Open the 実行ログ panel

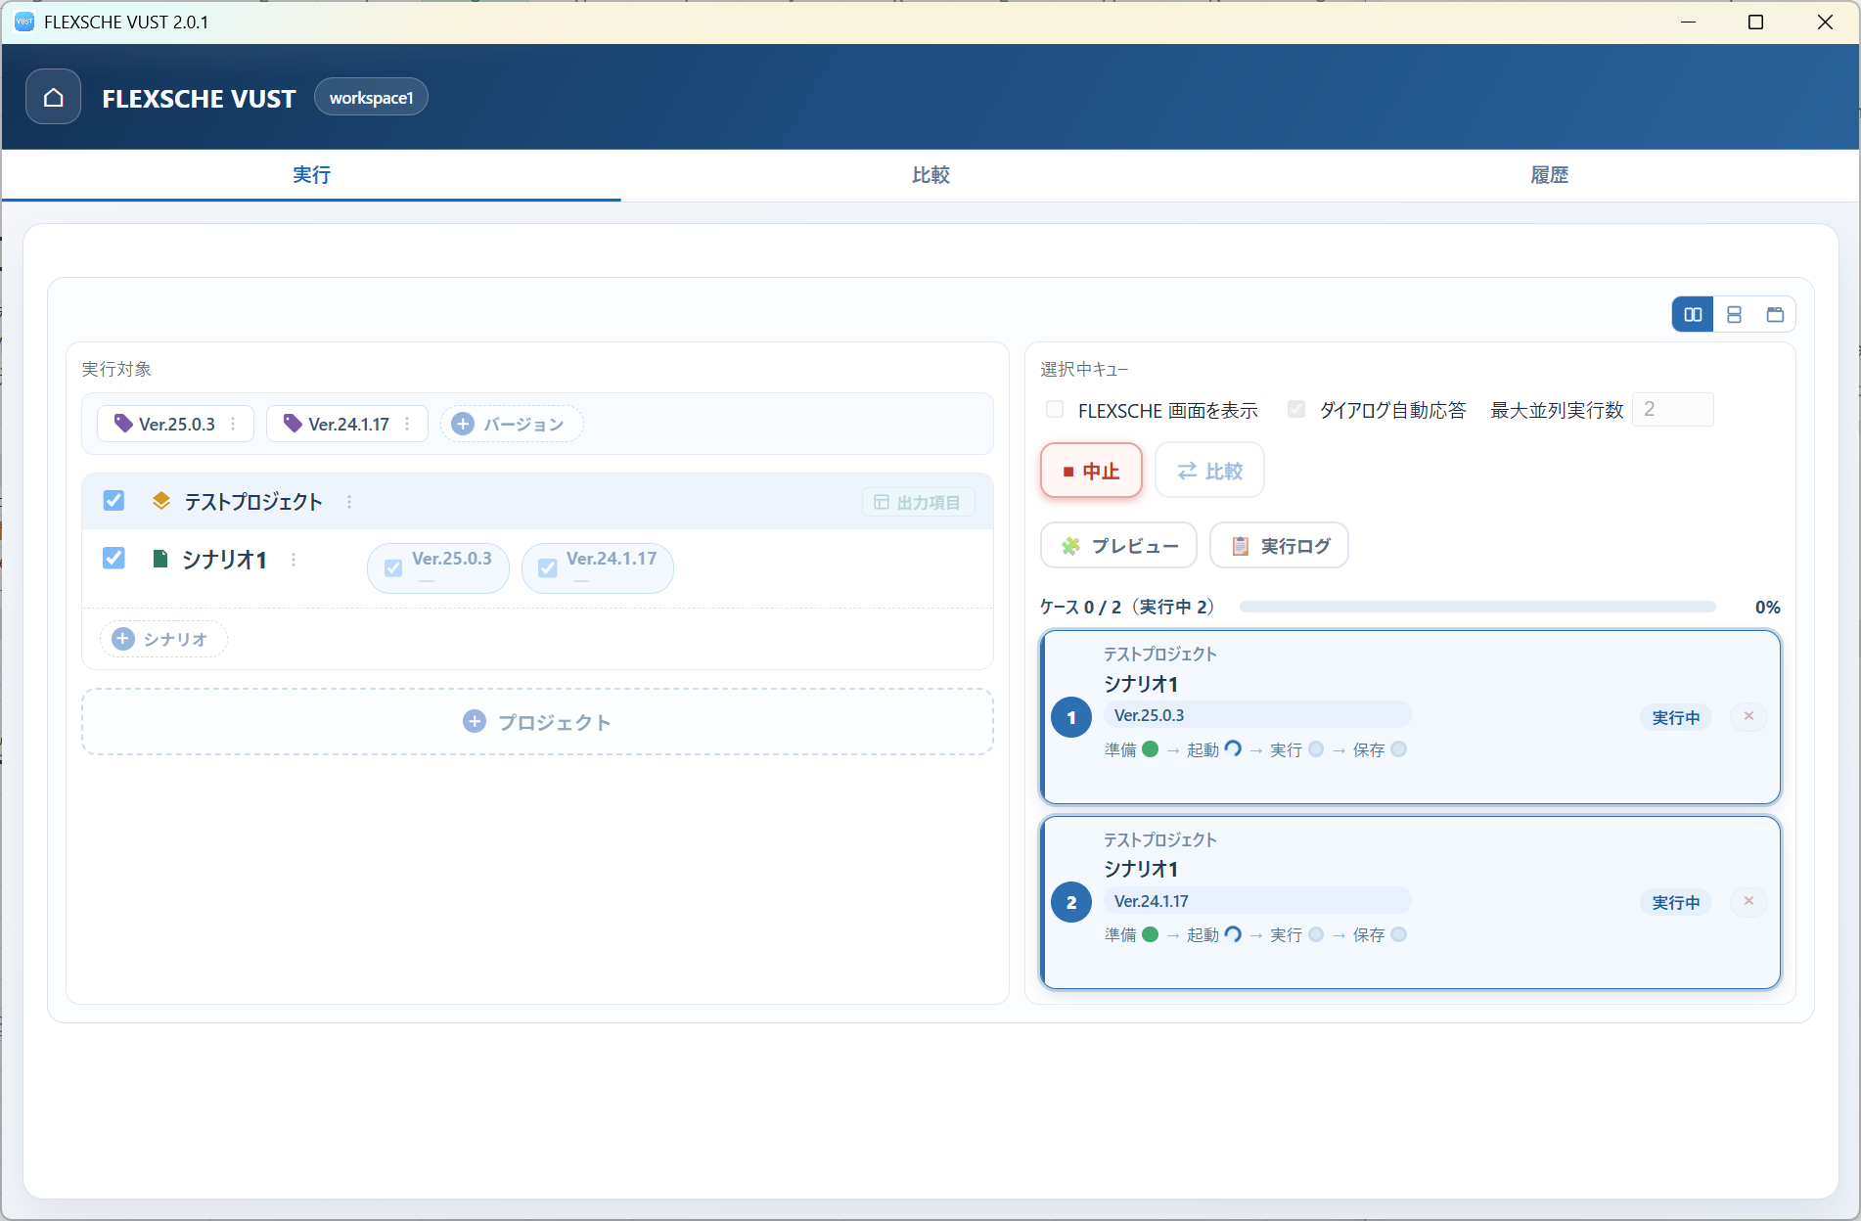point(1279,546)
